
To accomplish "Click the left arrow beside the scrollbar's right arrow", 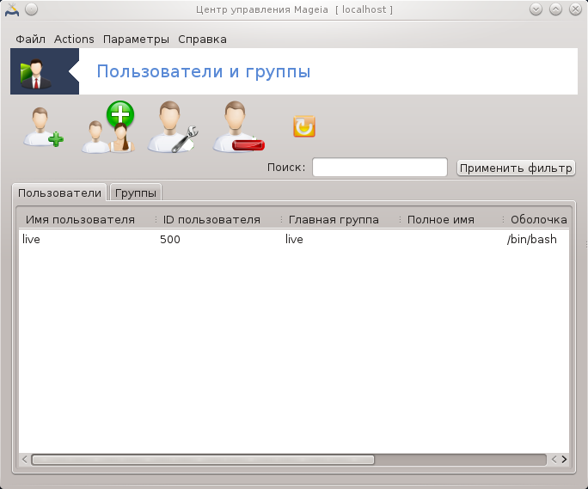I will 554,460.
